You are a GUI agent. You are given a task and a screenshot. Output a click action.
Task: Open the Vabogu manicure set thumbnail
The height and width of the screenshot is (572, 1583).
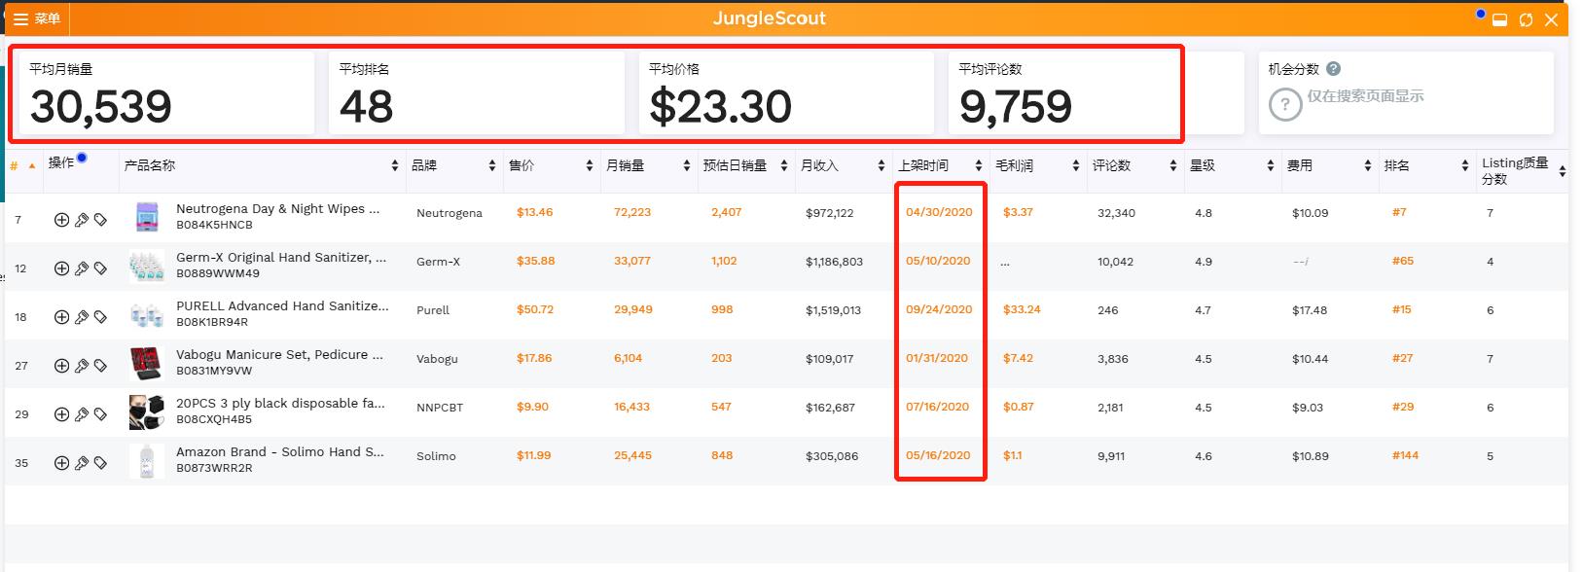click(147, 363)
